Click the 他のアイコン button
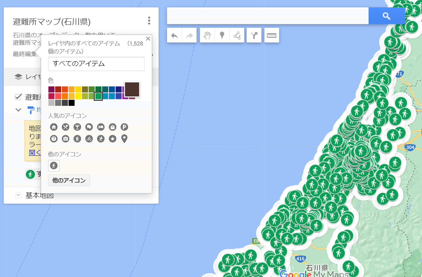 [69, 181]
